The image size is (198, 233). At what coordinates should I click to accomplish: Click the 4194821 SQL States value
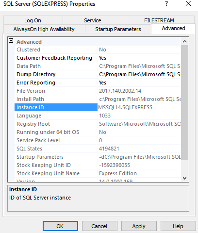(109, 149)
